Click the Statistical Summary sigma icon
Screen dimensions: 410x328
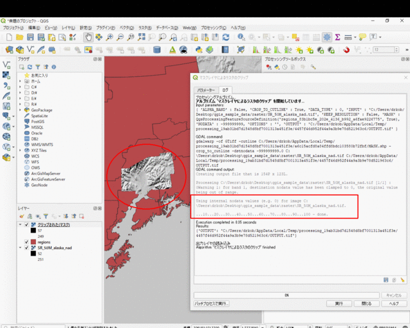(338, 37)
